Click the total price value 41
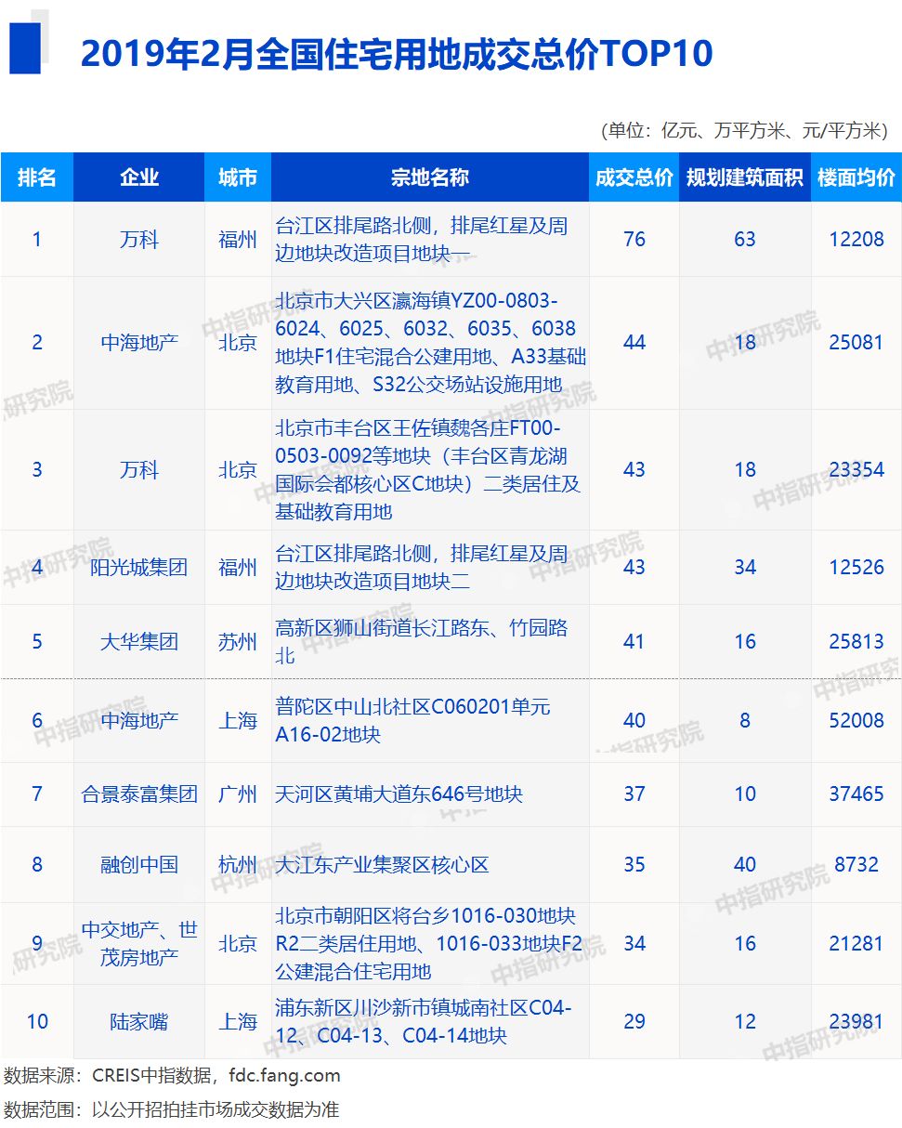This screenshot has width=902, height=1128. (634, 642)
